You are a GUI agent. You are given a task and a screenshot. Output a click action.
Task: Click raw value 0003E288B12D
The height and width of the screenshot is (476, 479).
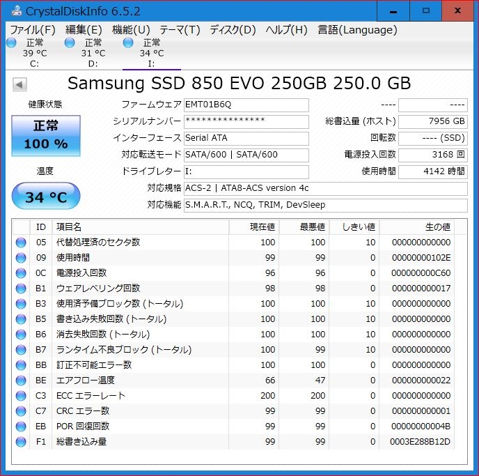coord(420,442)
